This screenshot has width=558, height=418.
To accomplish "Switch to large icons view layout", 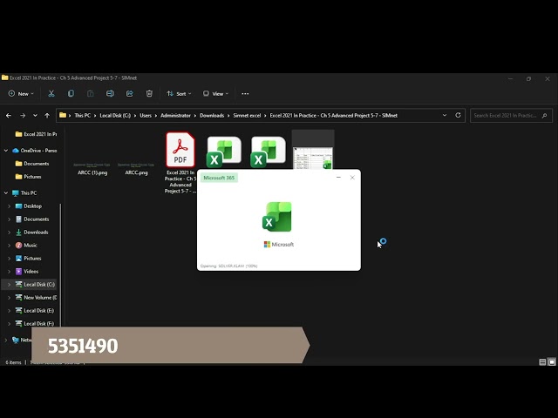I will tap(552, 362).
